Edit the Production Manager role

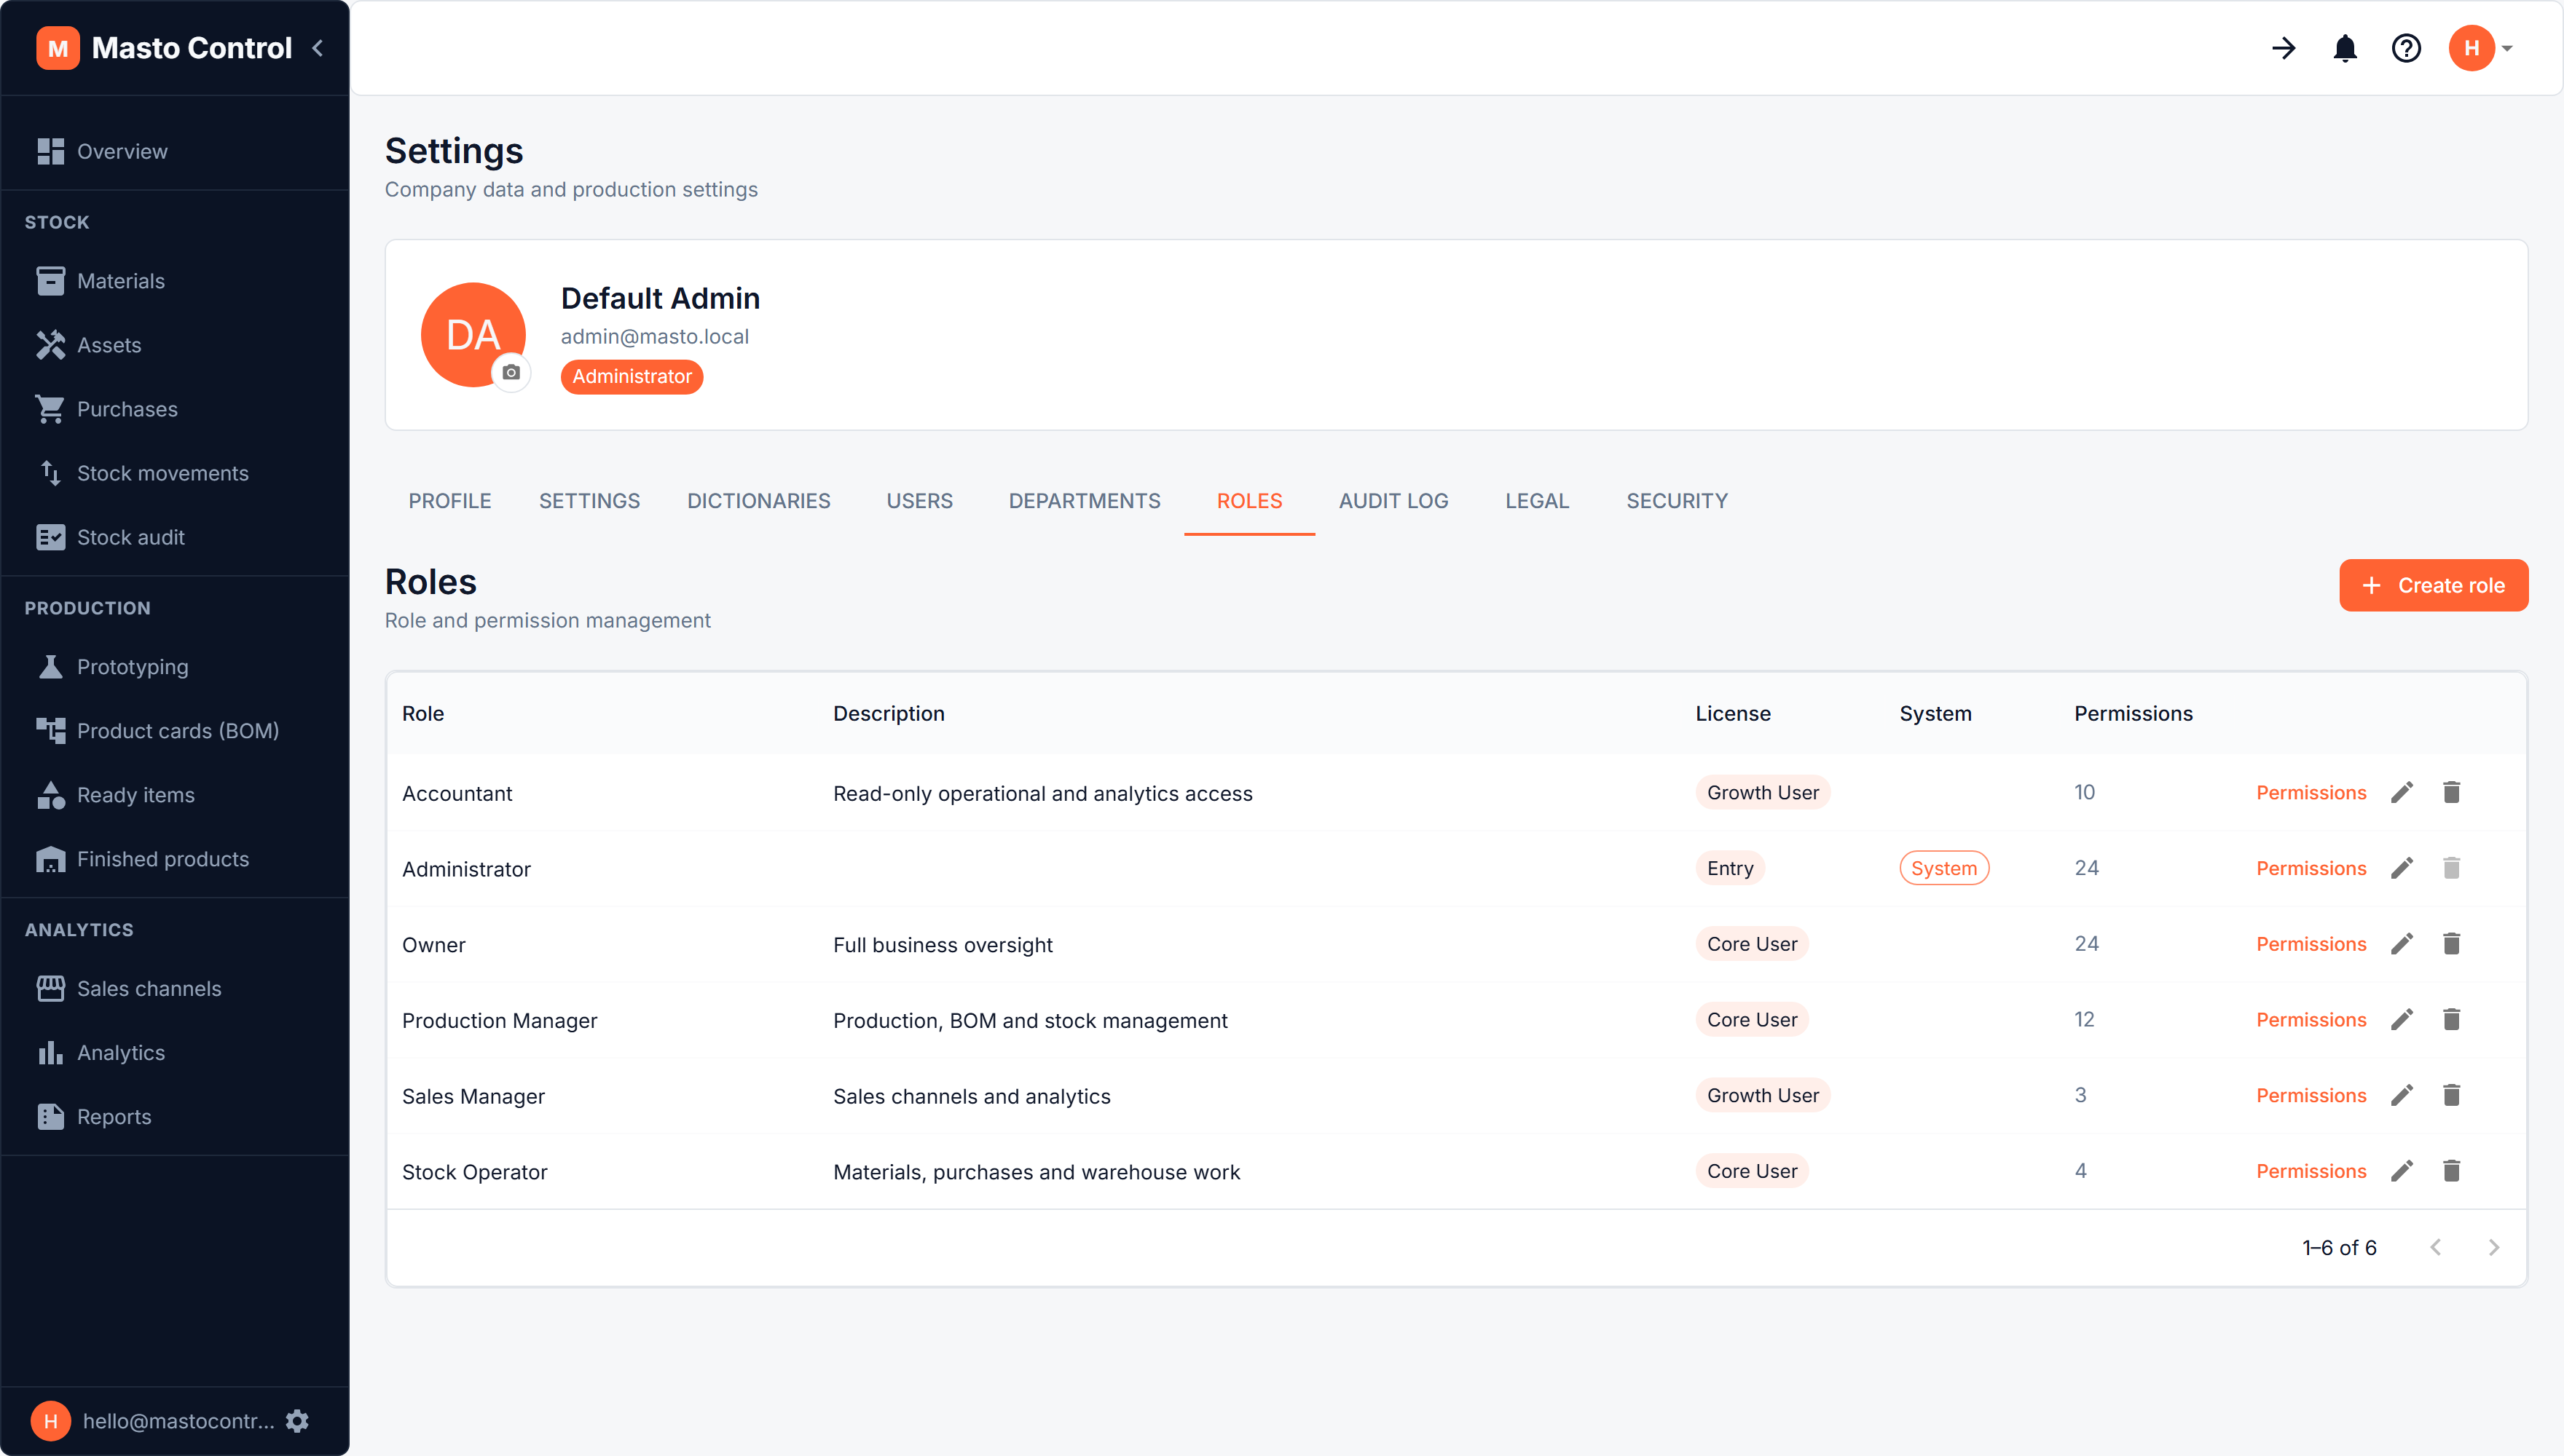pyautogui.click(x=2402, y=1020)
